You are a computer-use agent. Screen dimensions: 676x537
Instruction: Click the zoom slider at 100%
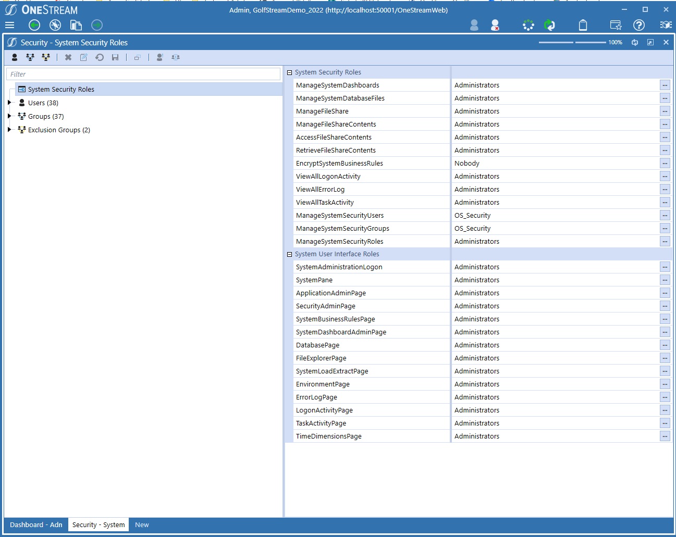coord(573,42)
